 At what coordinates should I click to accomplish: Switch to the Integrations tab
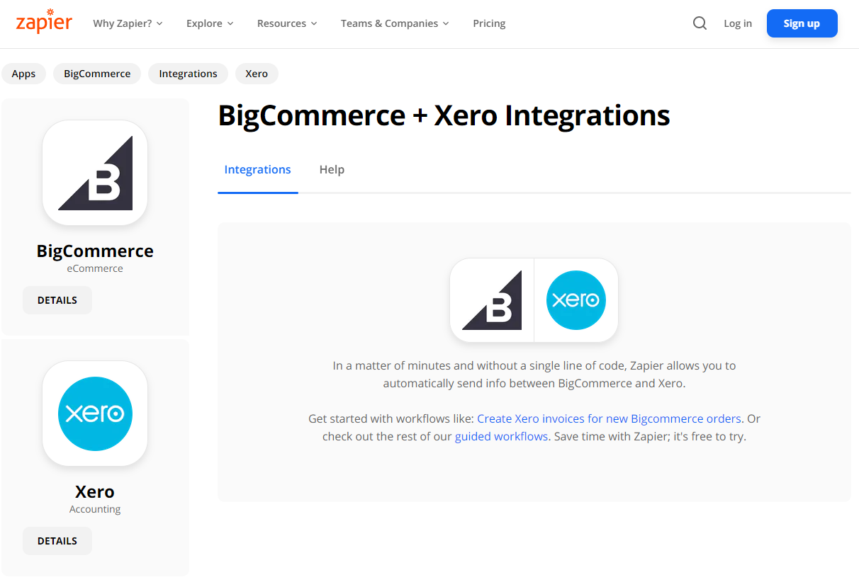258,170
